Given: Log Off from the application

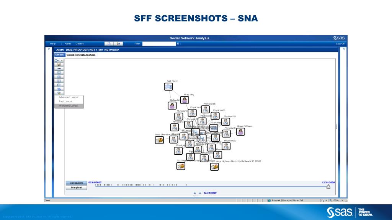Looking at the screenshot, I should coord(340,44).
